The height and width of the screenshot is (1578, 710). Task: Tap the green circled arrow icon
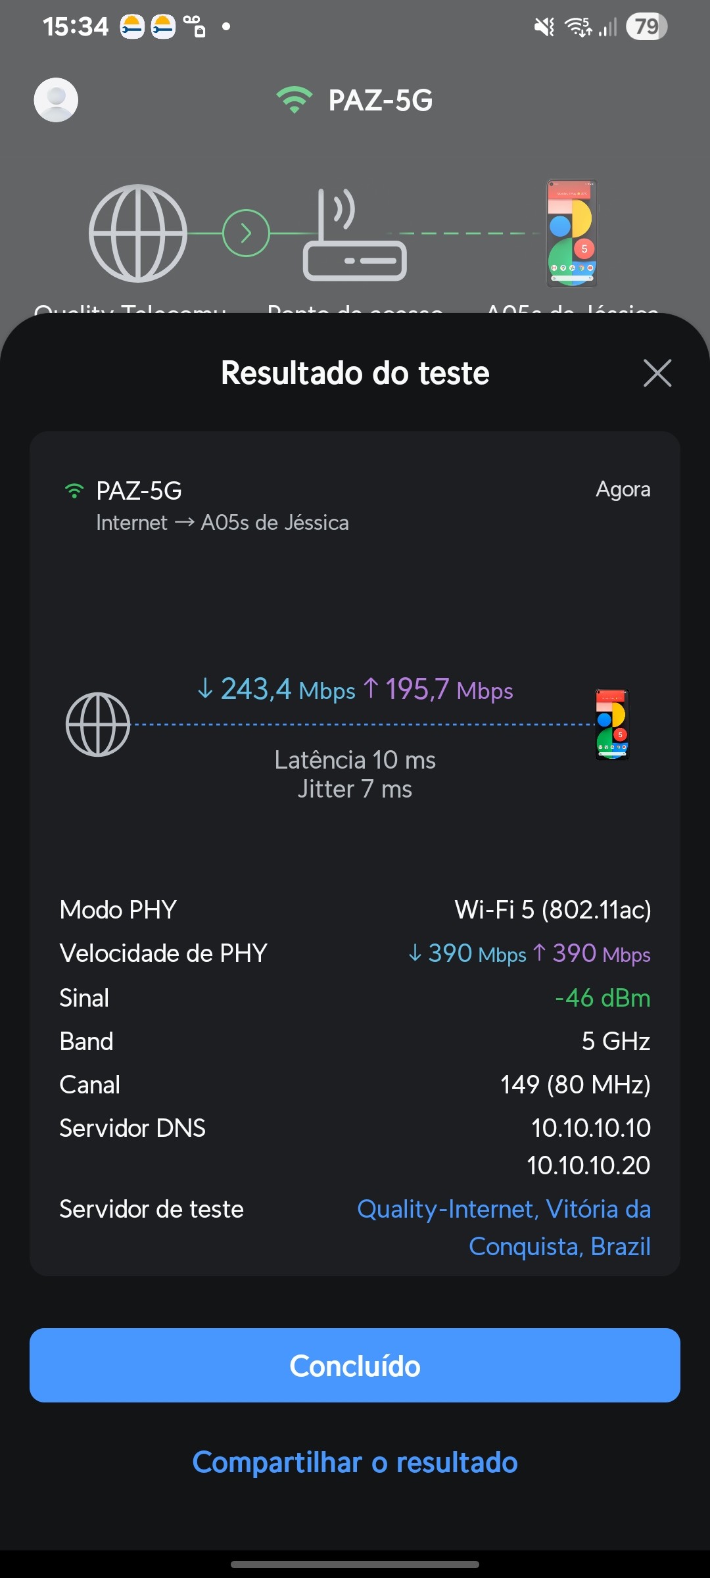click(246, 233)
